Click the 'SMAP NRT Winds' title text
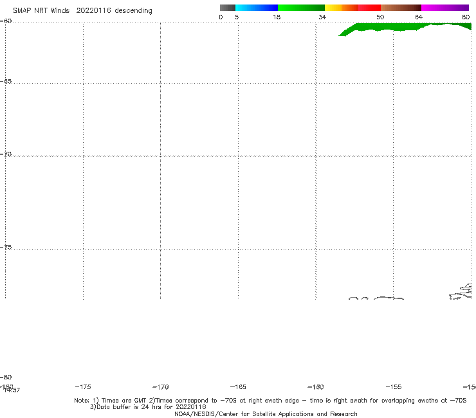Viewport: 476px width, 418px height. click(41, 11)
